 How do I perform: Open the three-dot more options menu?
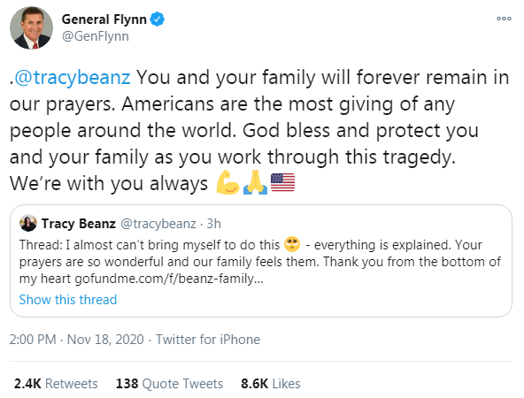(504, 19)
